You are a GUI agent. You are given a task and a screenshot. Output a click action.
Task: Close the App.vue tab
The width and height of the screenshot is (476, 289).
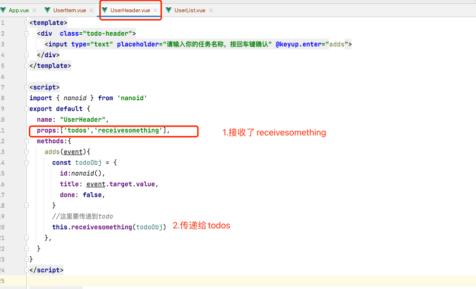point(34,10)
